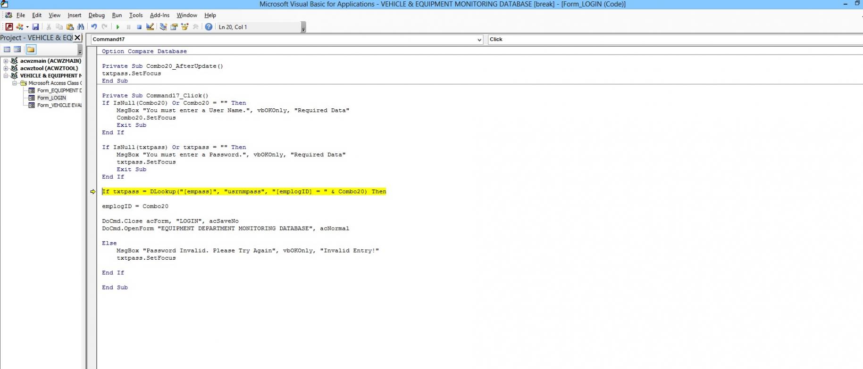Select Microsoft Access Class Objects folder

pos(55,83)
